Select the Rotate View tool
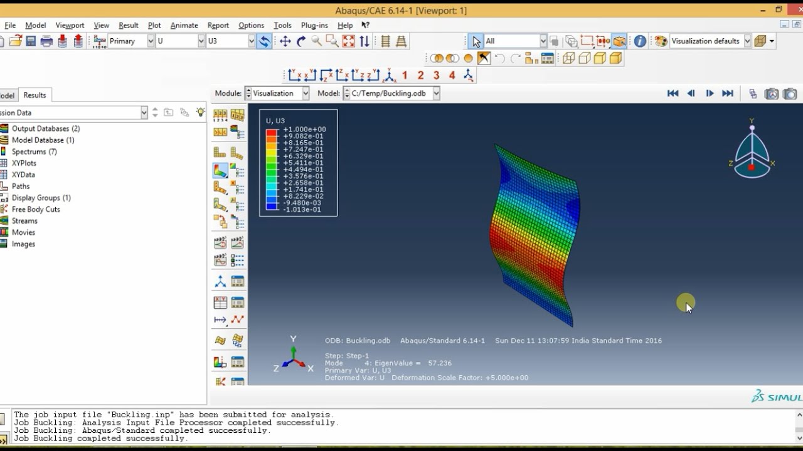803x451 pixels. 300,41
